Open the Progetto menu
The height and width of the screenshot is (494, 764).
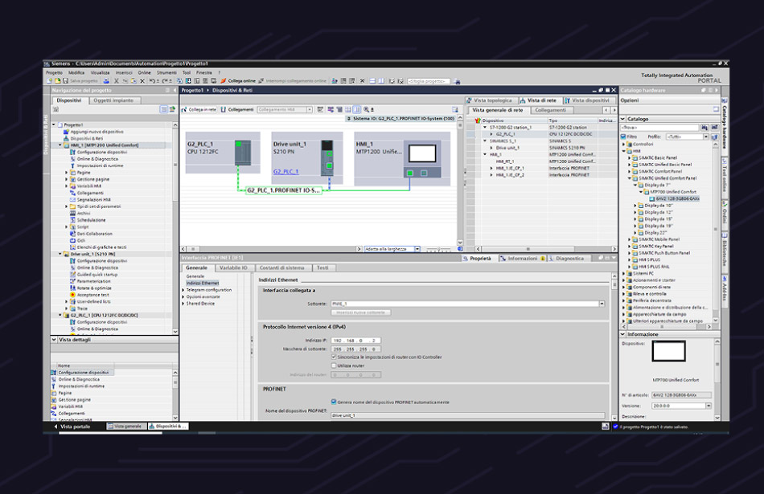pos(54,72)
